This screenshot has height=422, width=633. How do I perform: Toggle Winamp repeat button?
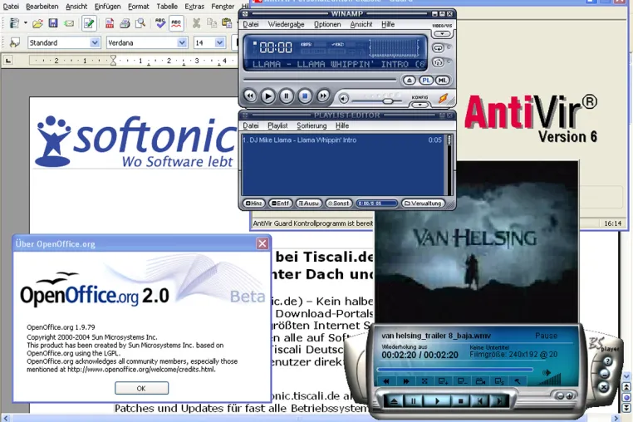(x=438, y=48)
